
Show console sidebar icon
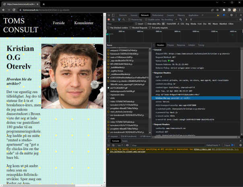pos(109,145)
